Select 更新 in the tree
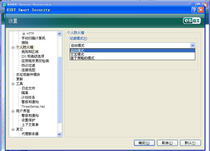Viewport: 210px width, 151px height. coord(19,79)
